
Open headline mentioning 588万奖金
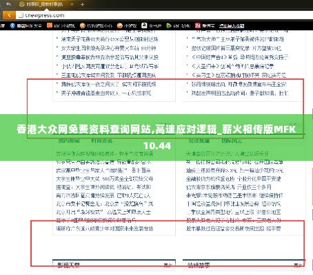[105, 179]
